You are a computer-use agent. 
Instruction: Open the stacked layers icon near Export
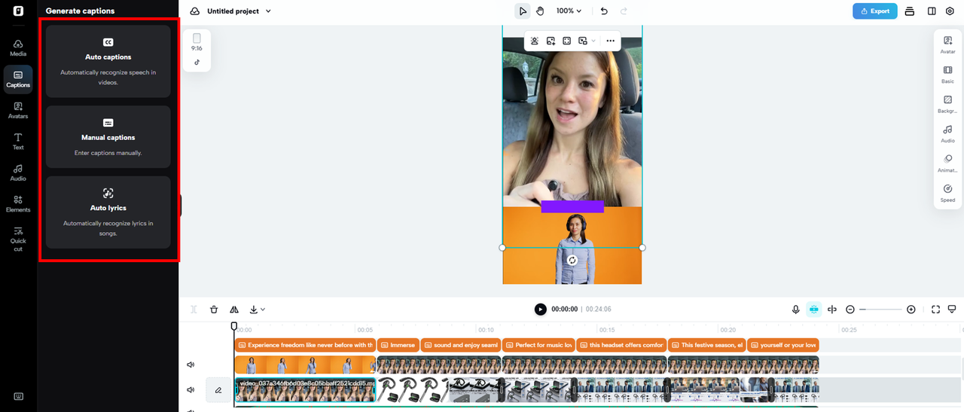pyautogui.click(x=910, y=11)
